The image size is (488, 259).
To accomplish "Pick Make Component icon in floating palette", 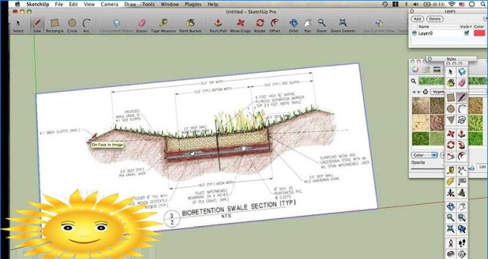I will pos(462,72).
